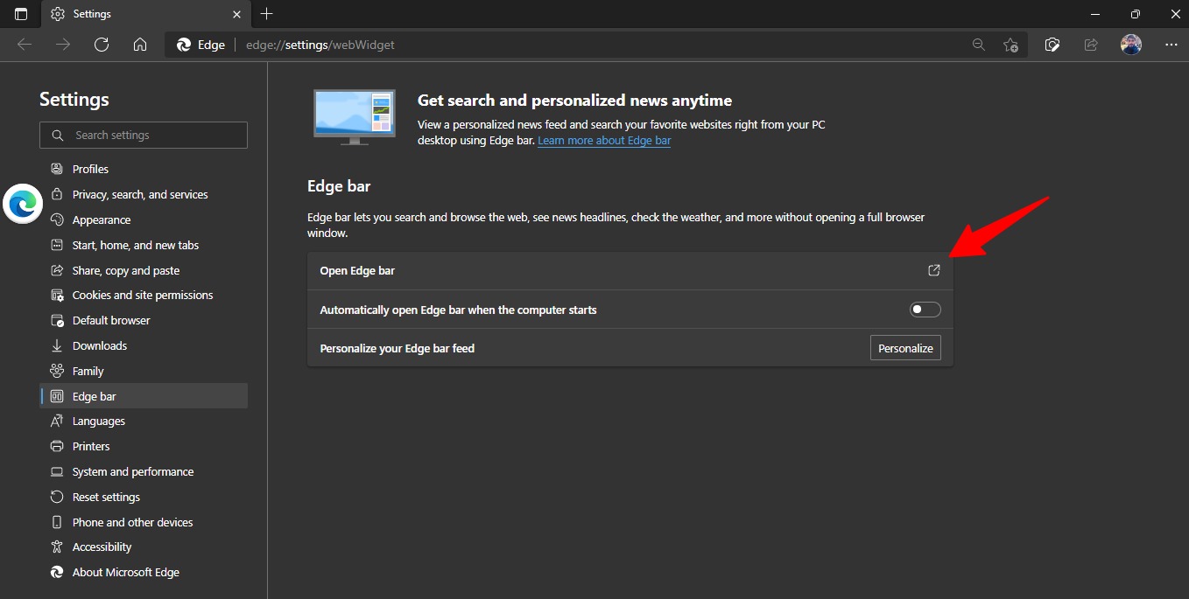Open the tab actions menu icon

click(21, 14)
